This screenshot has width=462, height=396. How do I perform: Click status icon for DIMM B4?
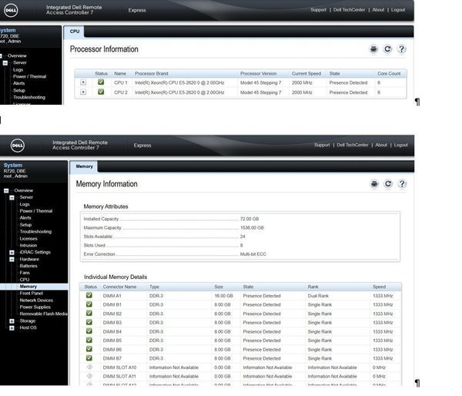click(x=89, y=331)
